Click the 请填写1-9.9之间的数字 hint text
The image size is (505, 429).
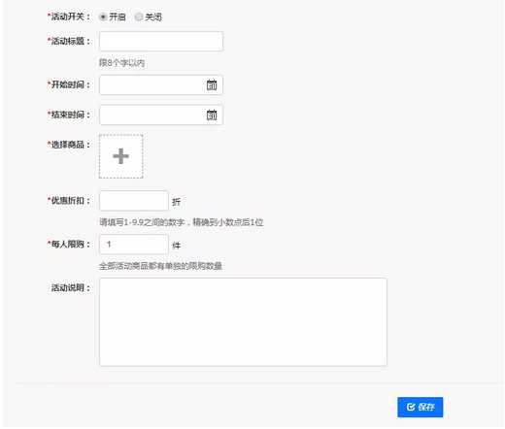click(x=181, y=222)
